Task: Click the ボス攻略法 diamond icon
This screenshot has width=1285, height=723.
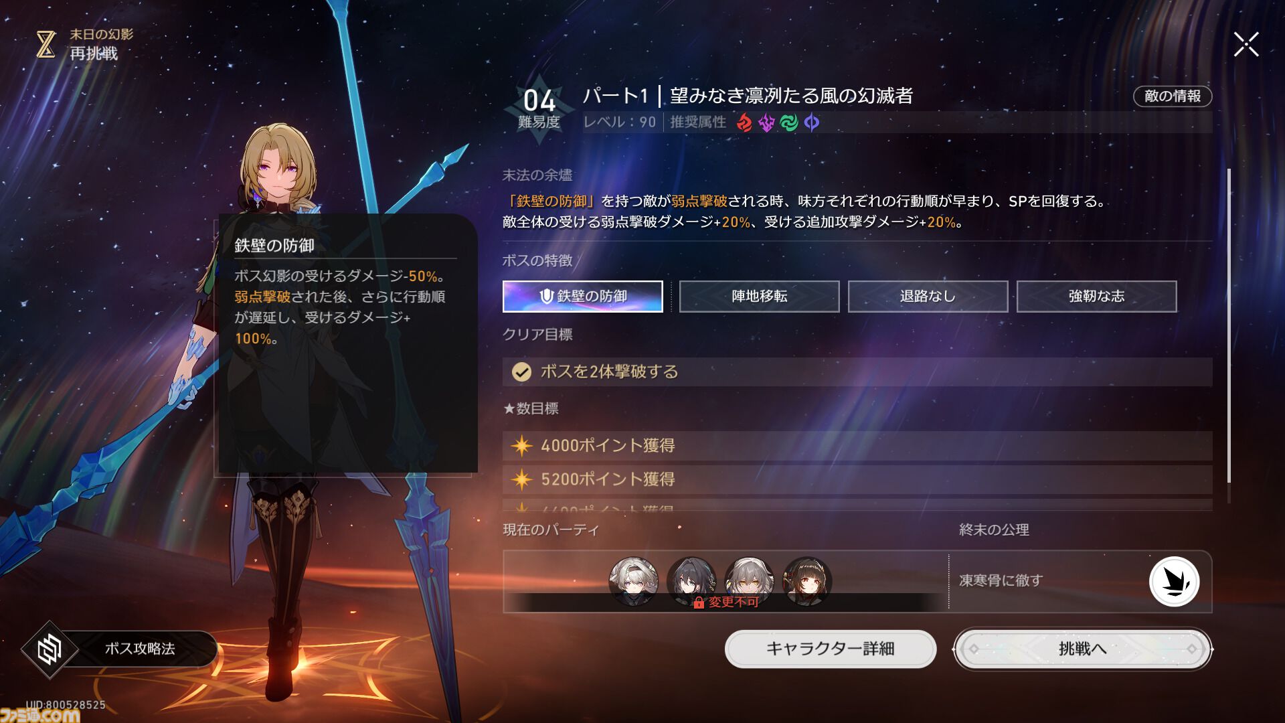Action: click(x=50, y=649)
